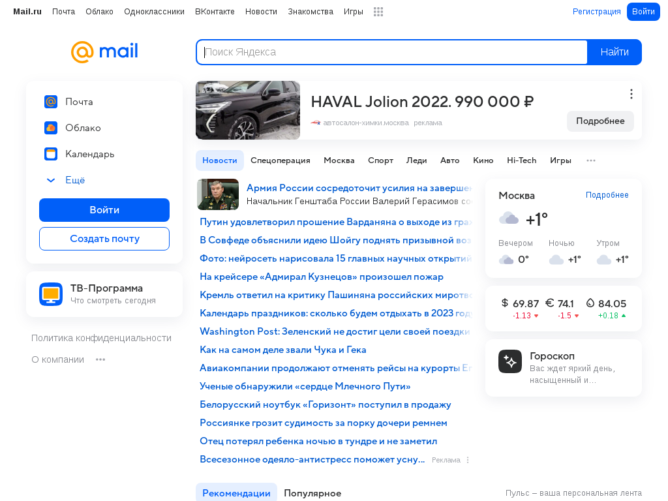Open Одноклассники in the top navigation
The height and width of the screenshot is (501, 668).
[x=154, y=12]
